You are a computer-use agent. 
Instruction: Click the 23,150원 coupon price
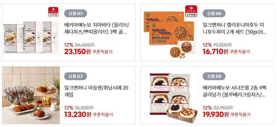[x=77, y=52]
